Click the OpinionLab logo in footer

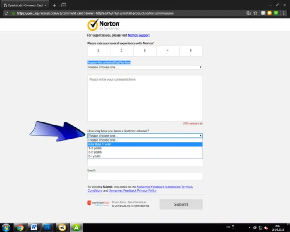(x=98, y=203)
